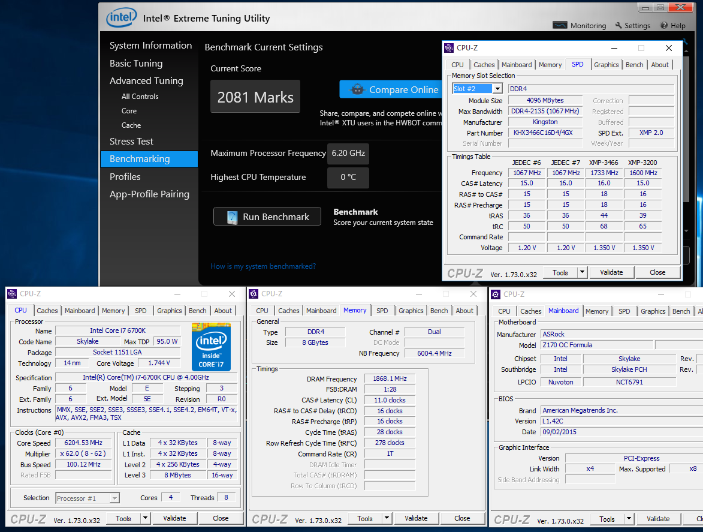Click Validate in the Memory CPU-Z window
This screenshot has width=703, height=532.
[416, 518]
